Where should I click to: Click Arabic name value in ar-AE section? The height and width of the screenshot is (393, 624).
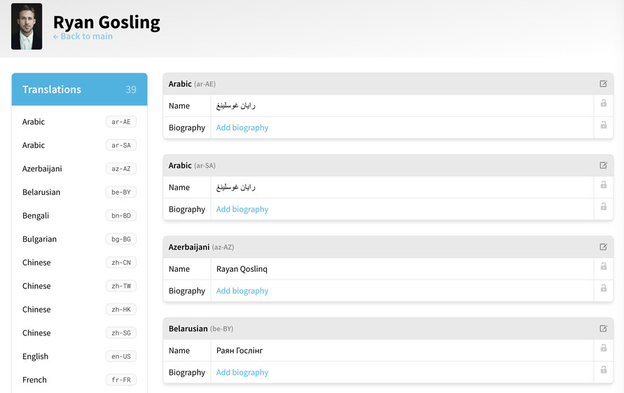tap(235, 106)
